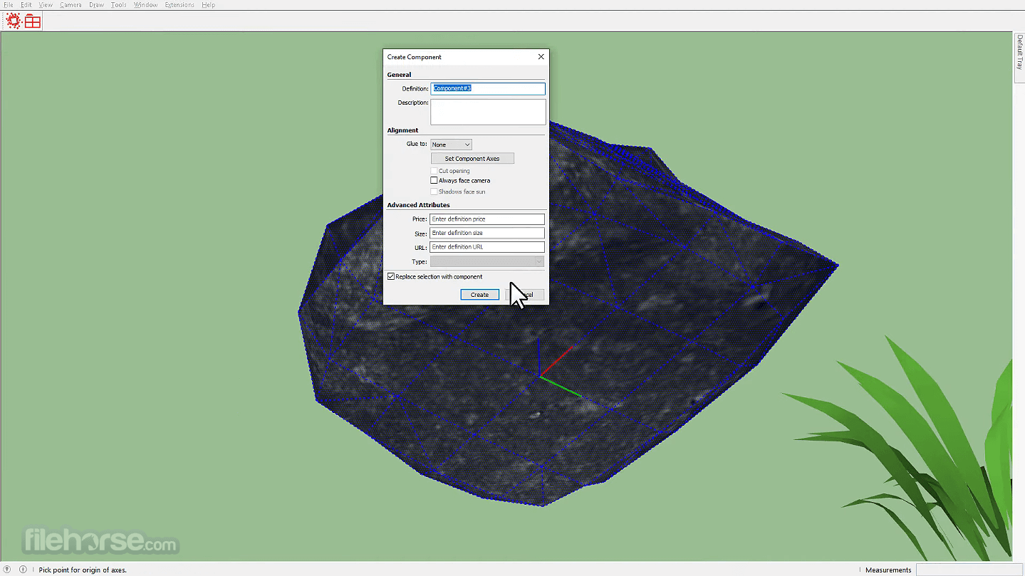1025x576 pixels.
Task: Click the "Size:" label
Action: click(420, 234)
